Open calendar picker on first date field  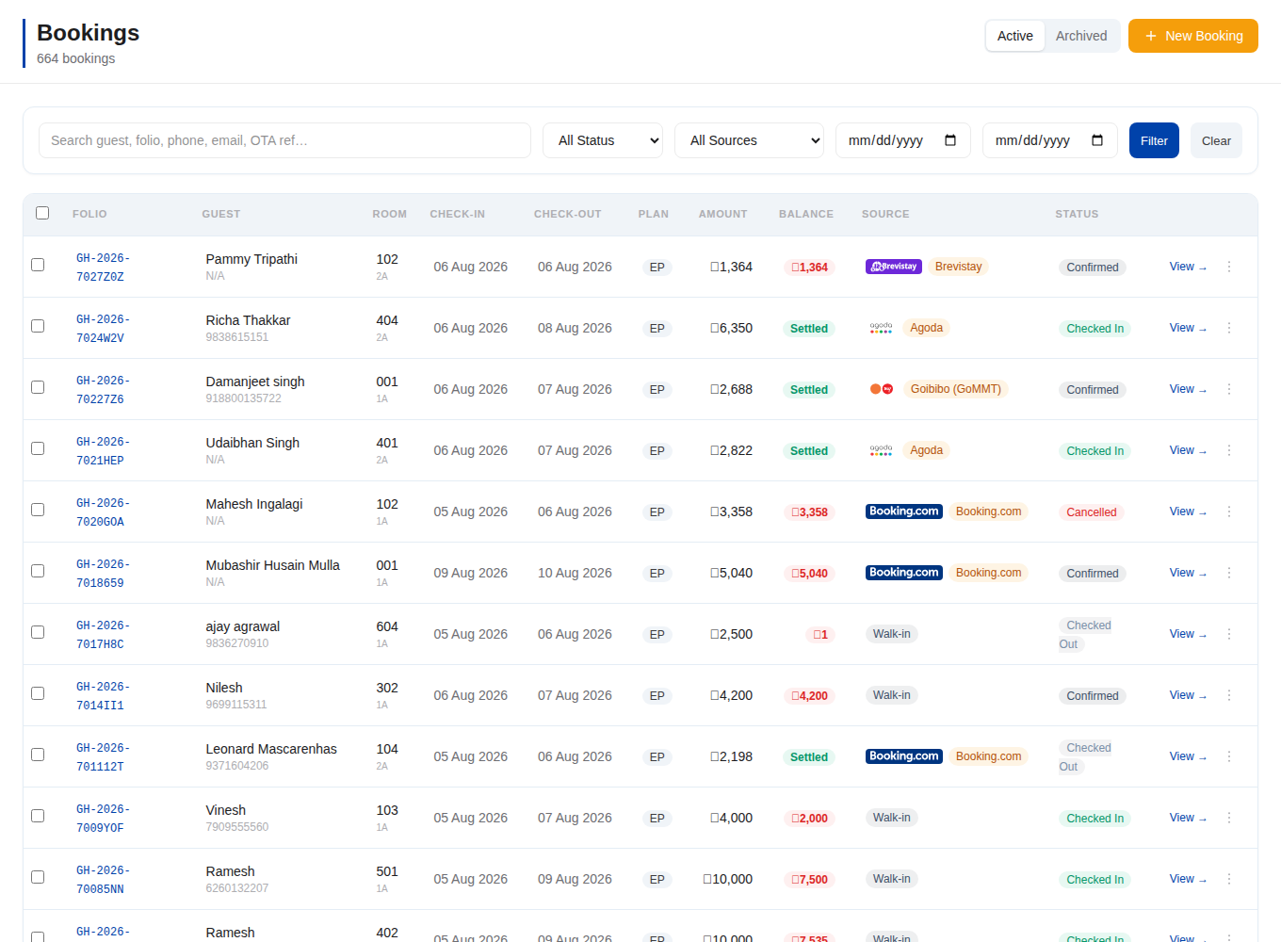pos(950,140)
